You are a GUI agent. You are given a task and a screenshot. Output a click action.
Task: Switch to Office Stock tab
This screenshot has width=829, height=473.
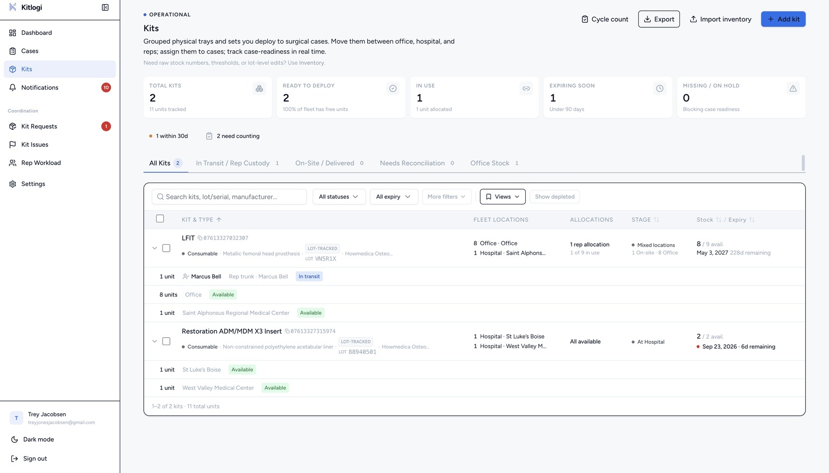tap(495, 163)
